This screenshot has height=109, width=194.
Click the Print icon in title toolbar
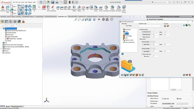(x=57, y=2)
